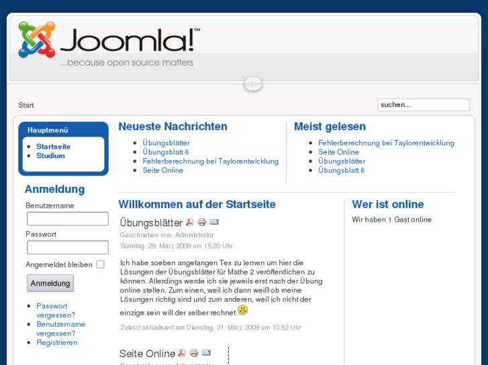Screen dimensions: 488x365
Task: Click the '...because open source matters' tagline
Action: tap(127, 62)
